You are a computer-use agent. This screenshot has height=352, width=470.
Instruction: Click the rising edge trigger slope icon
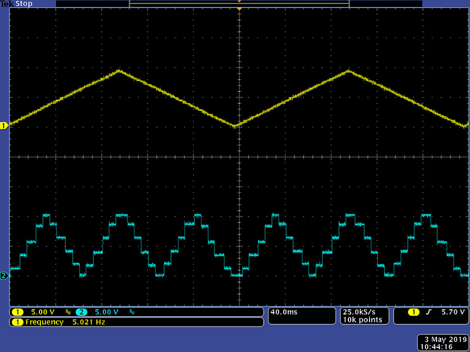click(x=428, y=312)
